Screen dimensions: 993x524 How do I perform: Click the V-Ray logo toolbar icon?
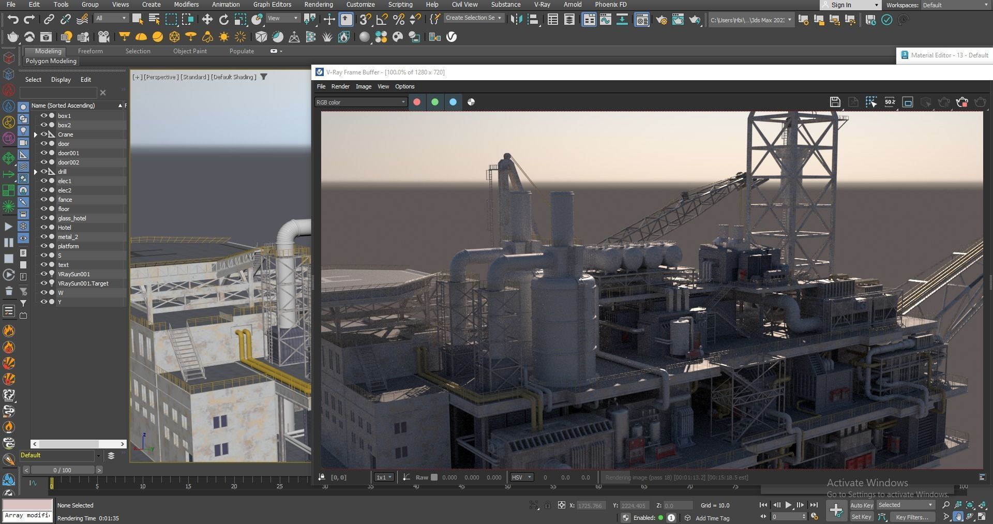point(452,37)
